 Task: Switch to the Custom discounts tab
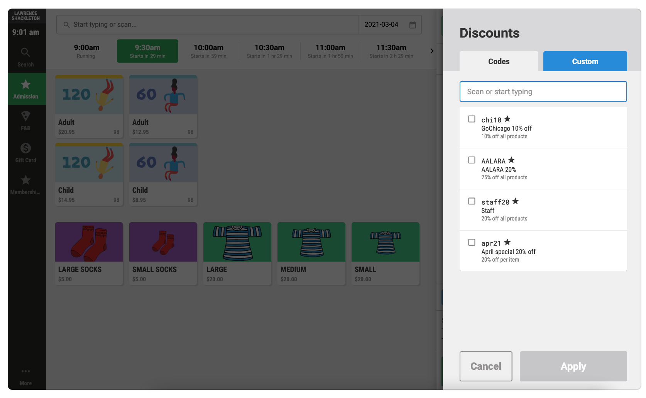[x=585, y=61]
